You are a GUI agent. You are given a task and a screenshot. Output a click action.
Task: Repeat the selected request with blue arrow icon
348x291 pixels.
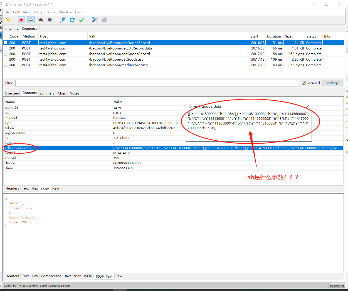pos(72,20)
